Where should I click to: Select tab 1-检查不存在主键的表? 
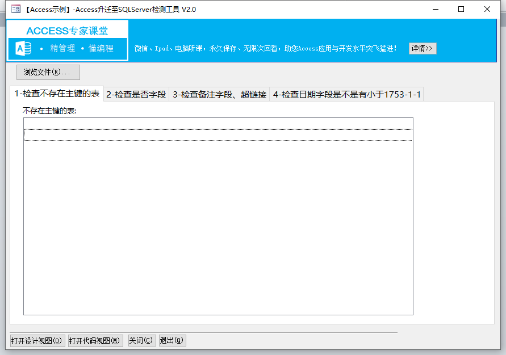click(57, 94)
